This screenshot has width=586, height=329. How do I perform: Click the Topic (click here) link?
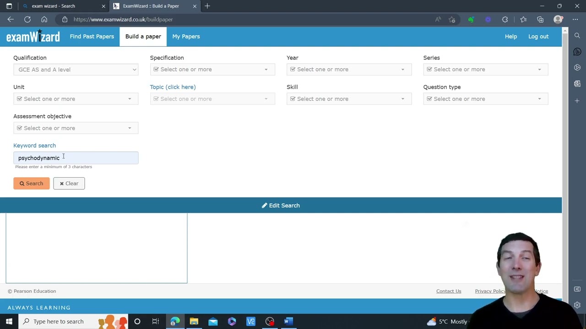coord(173,87)
